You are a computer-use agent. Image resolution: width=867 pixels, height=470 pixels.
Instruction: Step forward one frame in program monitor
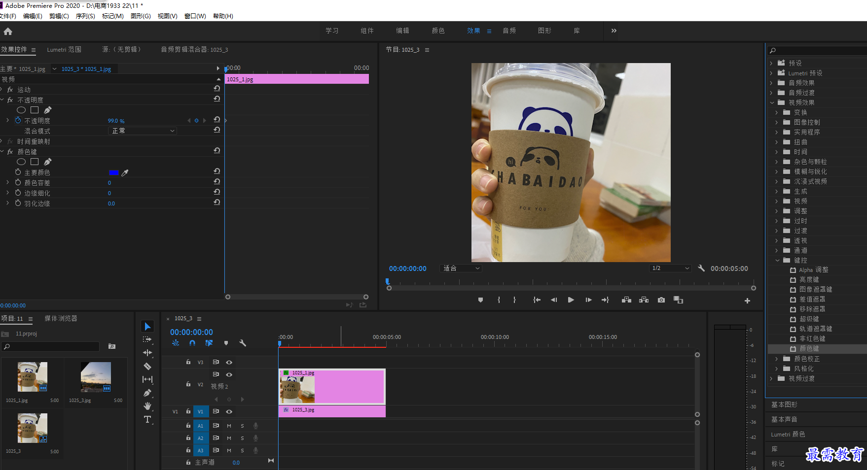point(588,300)
